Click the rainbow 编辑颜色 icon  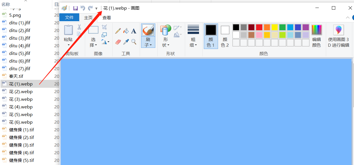point(317,30)
